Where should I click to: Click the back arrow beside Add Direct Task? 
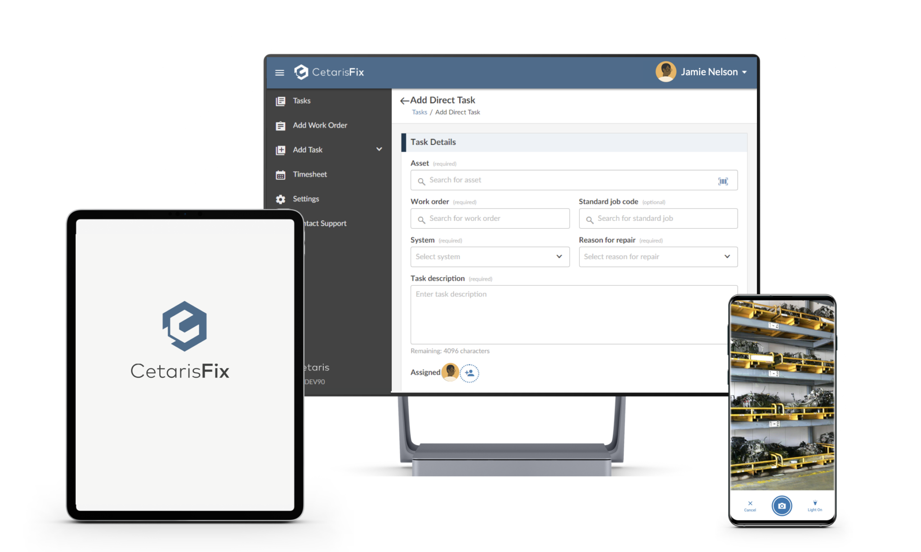point(404,101)
